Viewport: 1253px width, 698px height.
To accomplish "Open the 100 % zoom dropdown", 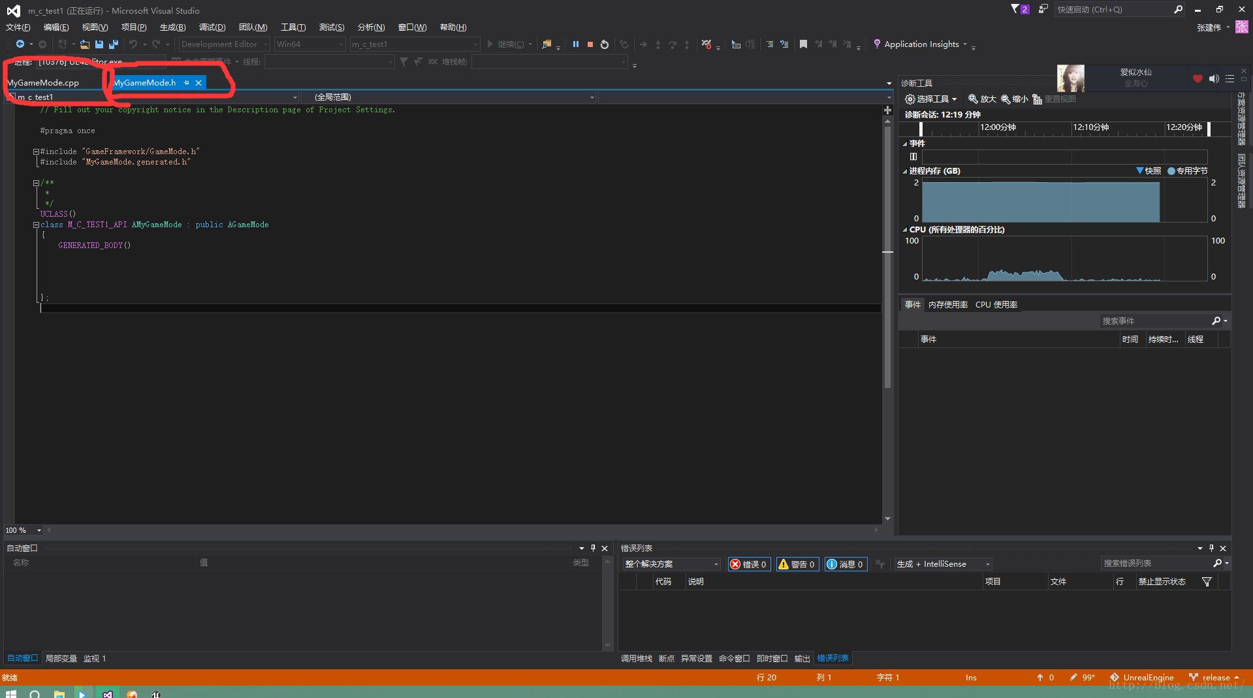I will tap(24, 530).
